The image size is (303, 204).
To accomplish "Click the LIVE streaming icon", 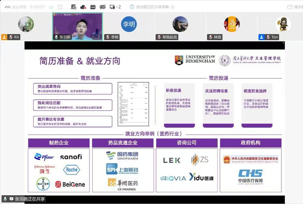I will 93,7.
